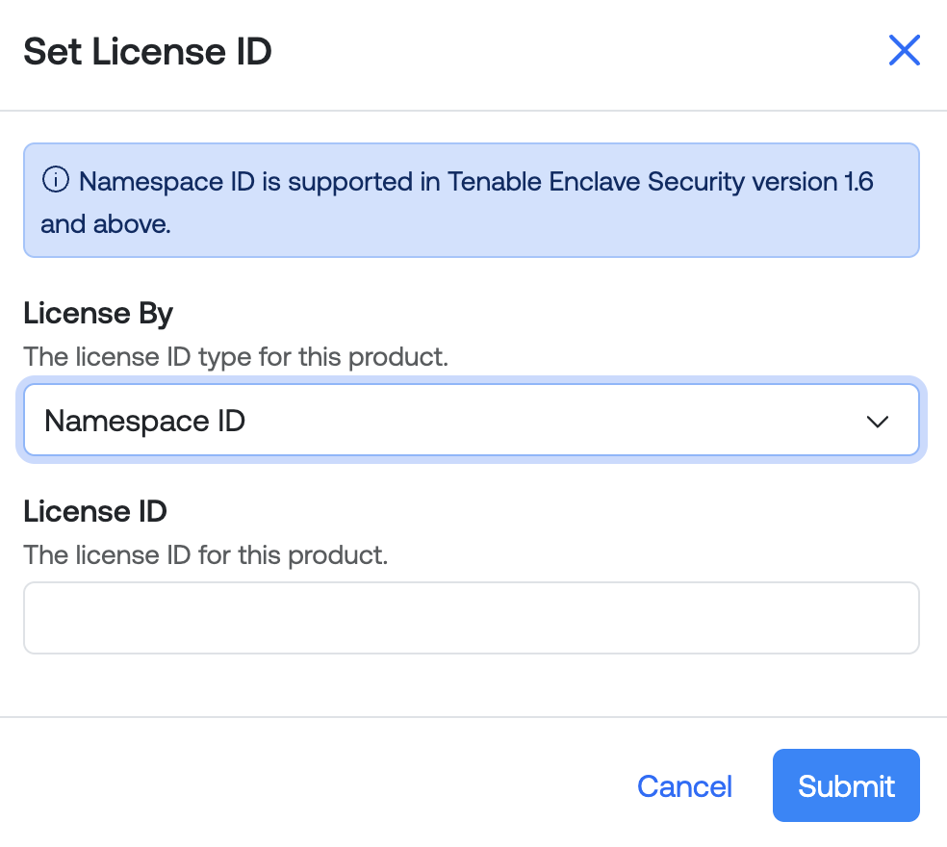Click the info icon in the blue banner
The image size is (947, 847).
(x=56, y=179)
